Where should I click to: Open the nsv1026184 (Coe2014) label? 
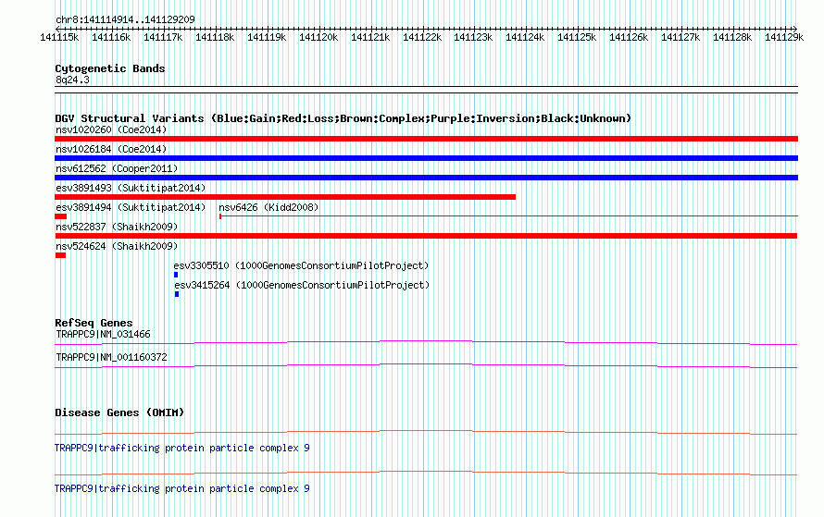point(111,149)
